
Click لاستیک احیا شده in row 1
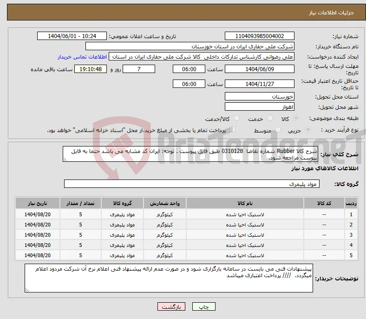(x=245, y=214)
